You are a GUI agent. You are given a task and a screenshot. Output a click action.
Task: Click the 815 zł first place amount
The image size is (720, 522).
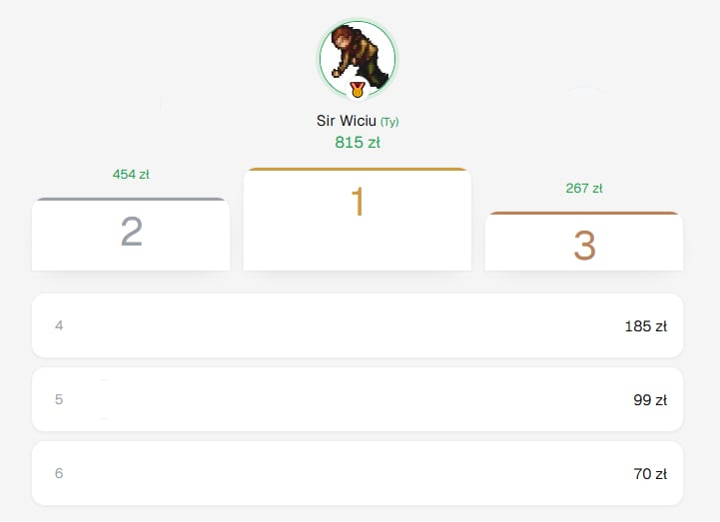click(358, 143)
